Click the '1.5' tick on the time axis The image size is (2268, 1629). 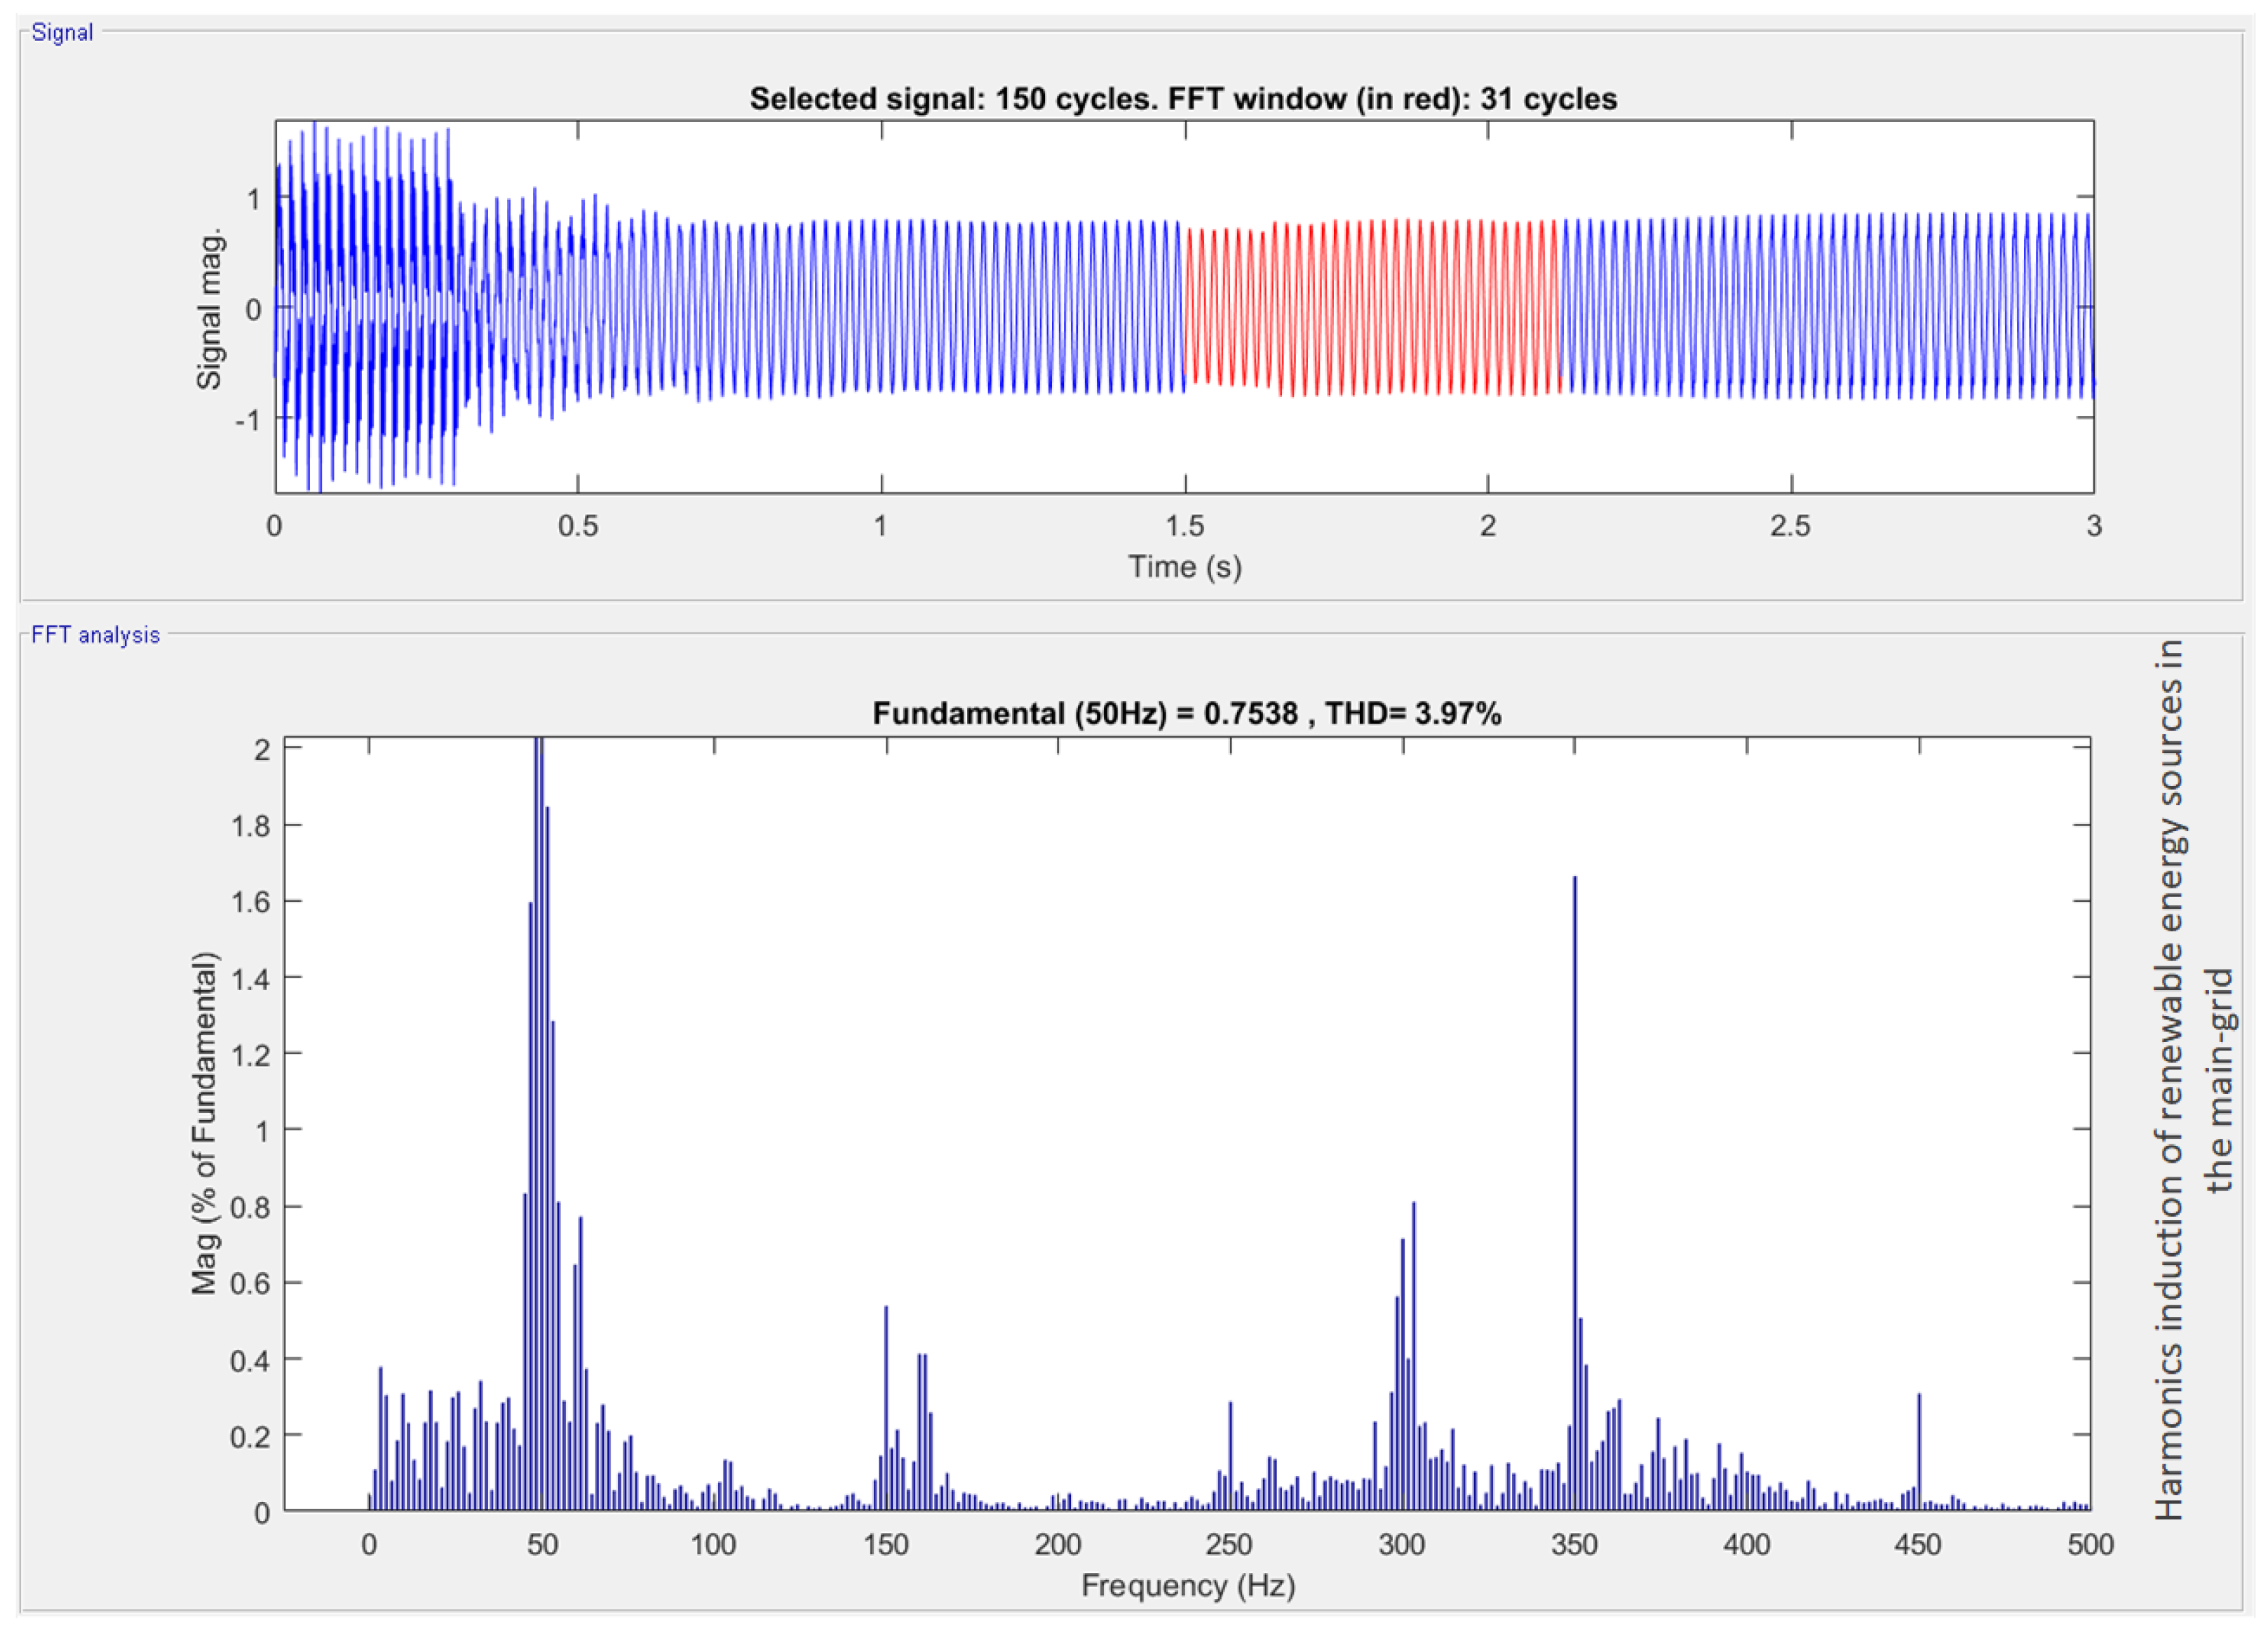[x=1185, y=526]
